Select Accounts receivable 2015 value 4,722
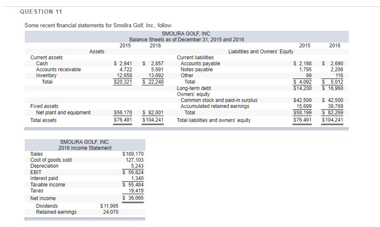 [x=126, y=70]
